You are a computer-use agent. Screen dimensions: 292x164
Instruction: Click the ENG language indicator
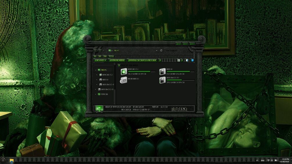click(263, 161)
